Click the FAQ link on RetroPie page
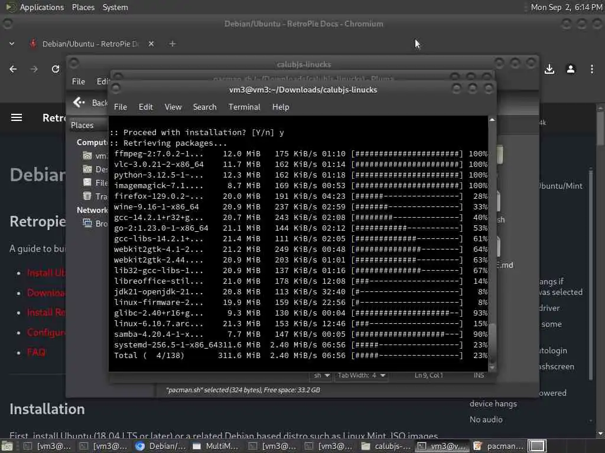Viewport: 605px width, 453px height. coord(36,352)
